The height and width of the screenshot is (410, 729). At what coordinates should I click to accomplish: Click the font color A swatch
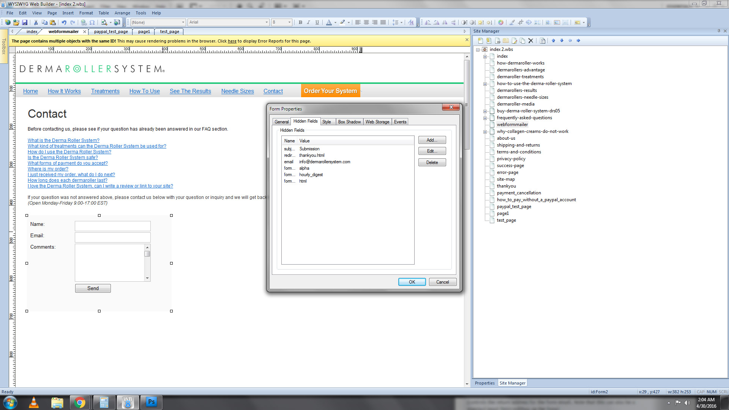tap(329, 22)
